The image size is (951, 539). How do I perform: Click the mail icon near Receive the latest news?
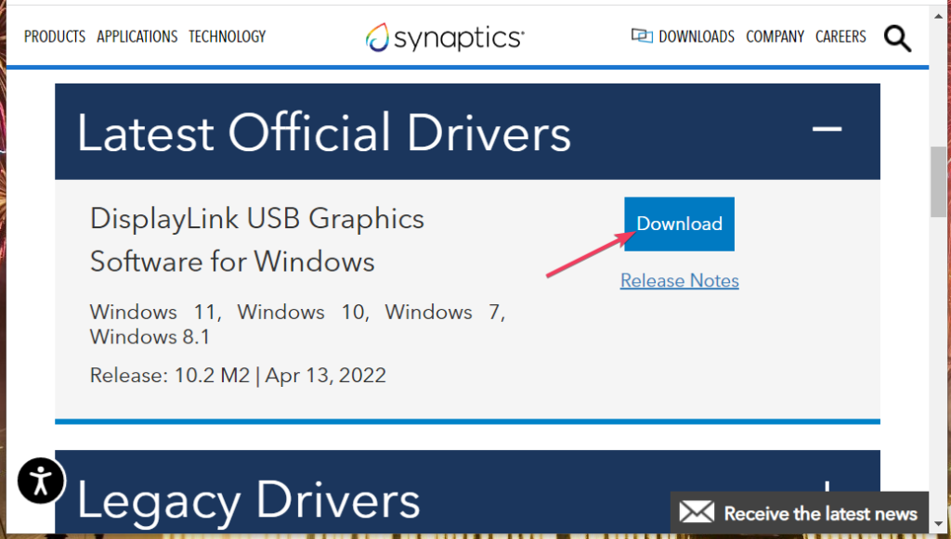(x=698, y=512)
